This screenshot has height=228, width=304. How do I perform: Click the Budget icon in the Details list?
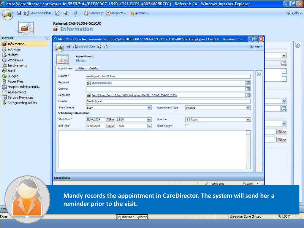tap(4, 76)
